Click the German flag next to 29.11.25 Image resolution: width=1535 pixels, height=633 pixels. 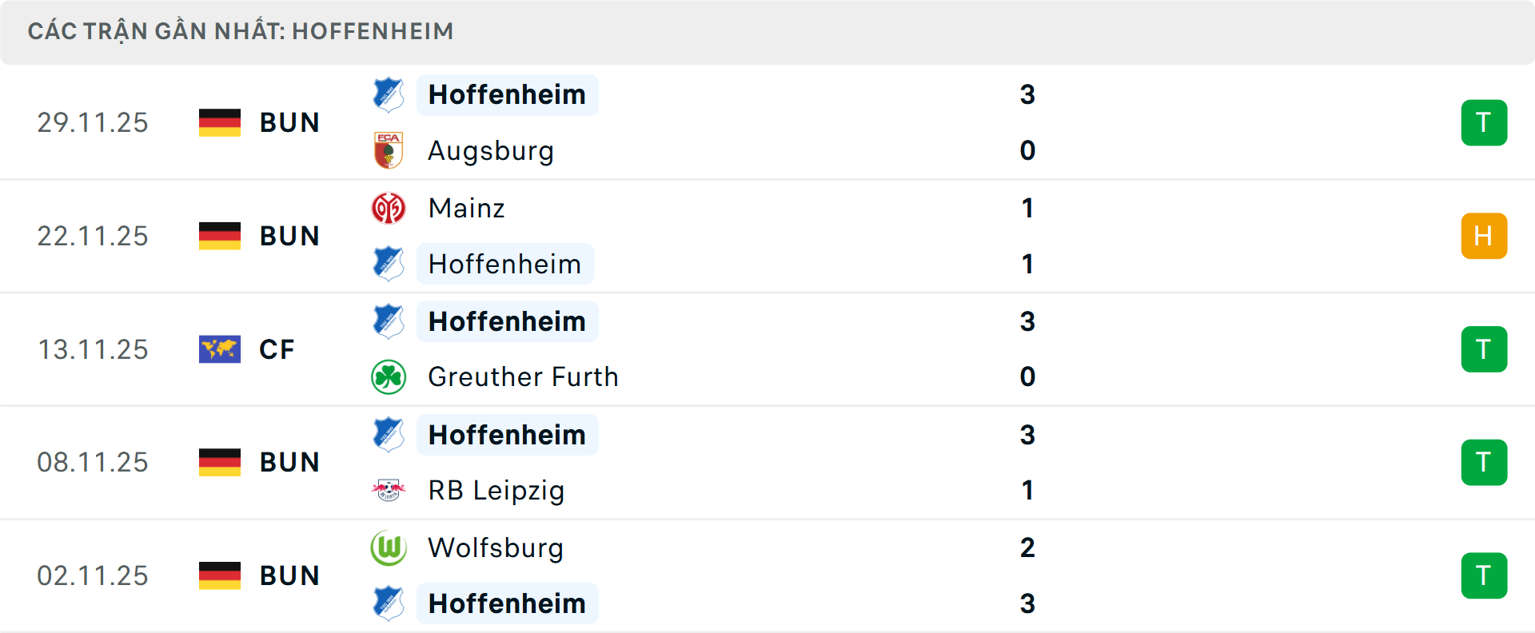[x=220, y=122]
